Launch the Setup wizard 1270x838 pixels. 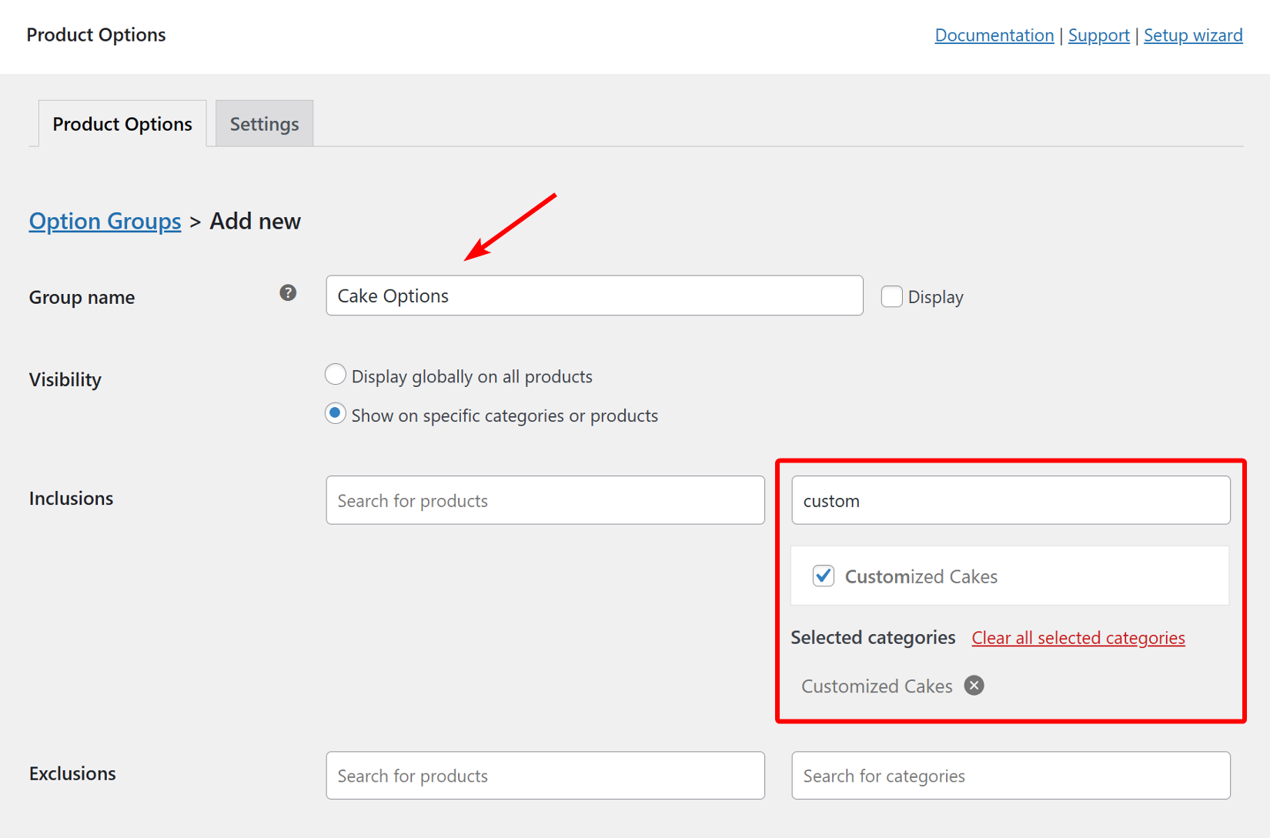pos(1193,35)
